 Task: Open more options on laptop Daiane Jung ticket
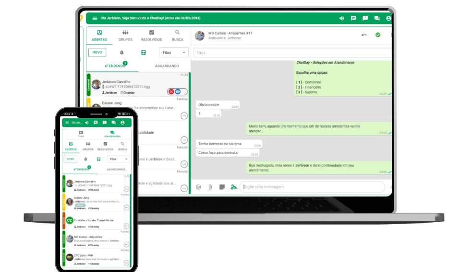click(184, 116)
